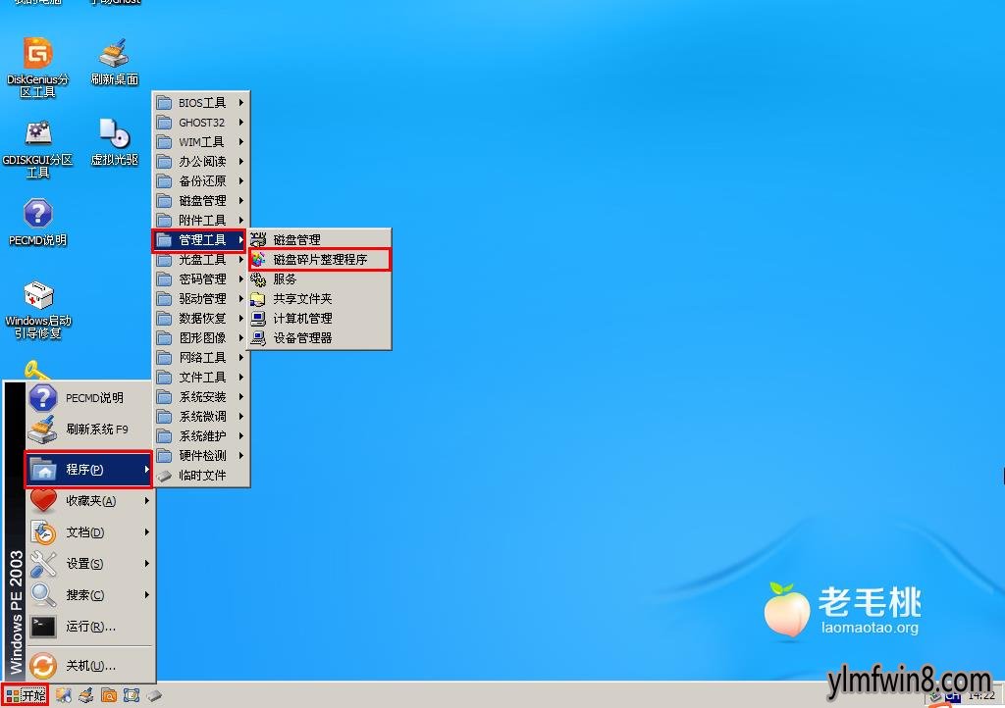Expand the arrow beside 硬件检测
1005x708 pixels.
241,456
